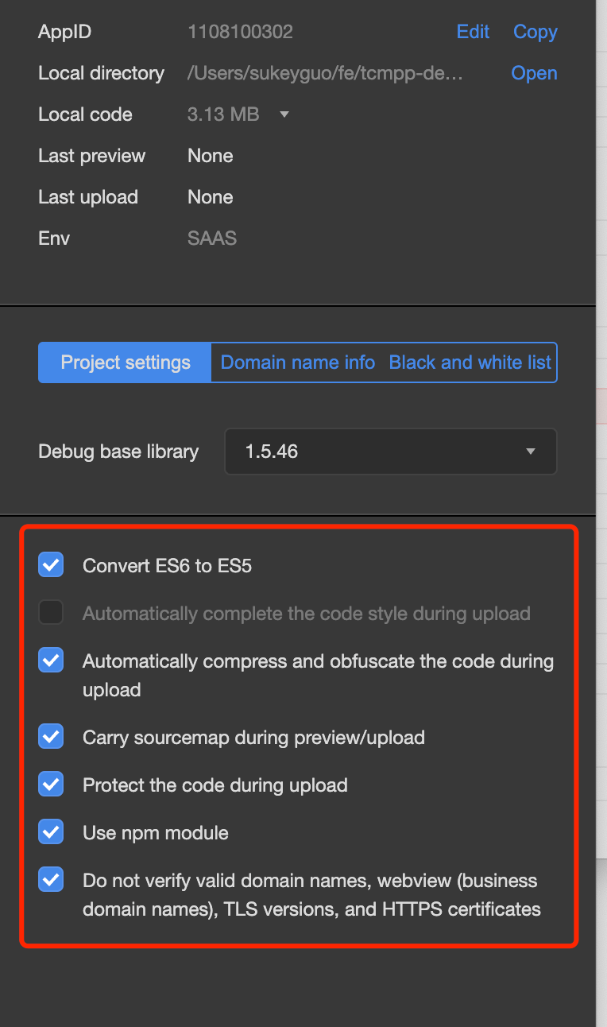Image resolution: width=607 pixels, height=1027 pixels.
Task: Click the AppID number 1108100302
Action: [x=240, y=32]
